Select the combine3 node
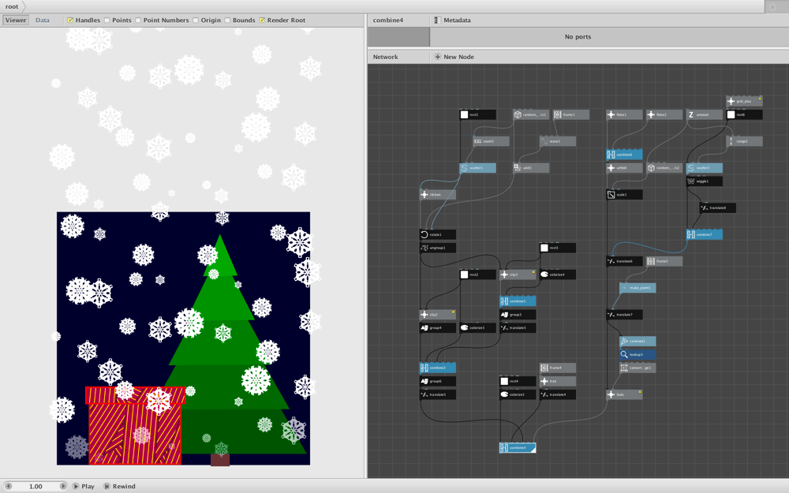This screenshot has height=493, width=789. (438, 368)
